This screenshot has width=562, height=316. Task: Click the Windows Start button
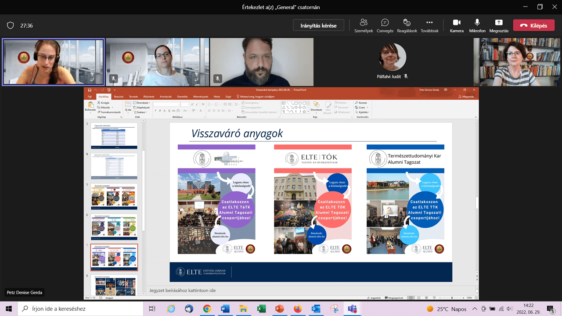8,309
